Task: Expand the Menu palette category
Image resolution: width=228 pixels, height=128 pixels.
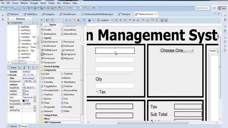Action: 61,119
